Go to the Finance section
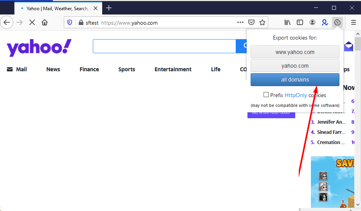Image resolution: width=361 pixels, height=211 pixels. pos(89,69)
